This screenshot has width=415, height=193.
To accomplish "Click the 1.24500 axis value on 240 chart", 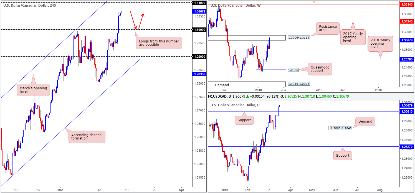I will pyautogui.click(x=200, y=177).
